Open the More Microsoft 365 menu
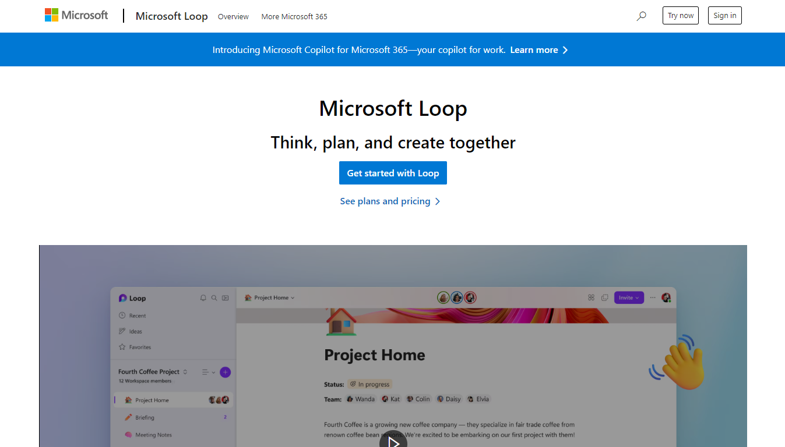Viewport: 785px width, 447px height. (294, 16)
